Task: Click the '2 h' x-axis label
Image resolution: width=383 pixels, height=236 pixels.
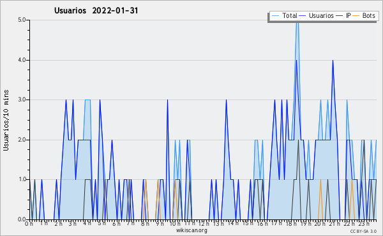Action: 58,224
